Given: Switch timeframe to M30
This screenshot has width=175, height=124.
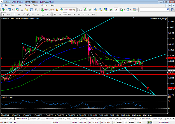Looking at the screenshot, I should pyautogui.click(x=70, y=14).
